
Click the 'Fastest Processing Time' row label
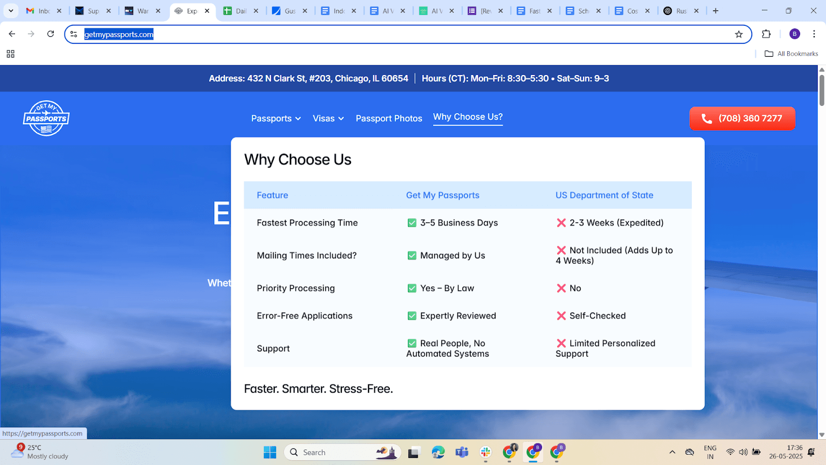click(x=307, y=223)
